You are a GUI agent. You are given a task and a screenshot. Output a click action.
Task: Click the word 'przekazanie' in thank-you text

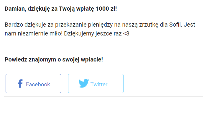[x=71, y=25]
